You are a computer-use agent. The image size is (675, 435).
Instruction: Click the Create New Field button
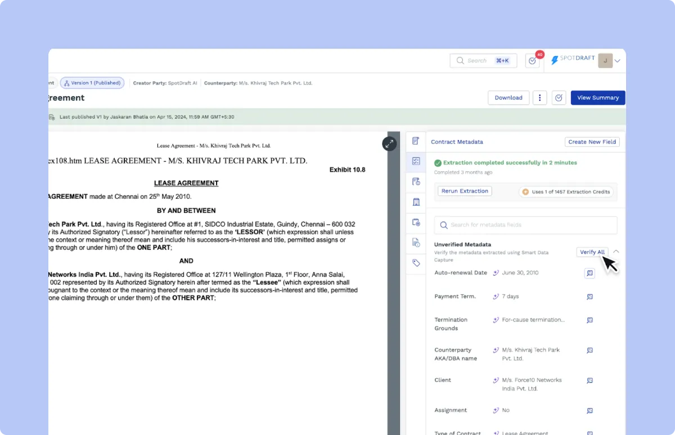592,142
